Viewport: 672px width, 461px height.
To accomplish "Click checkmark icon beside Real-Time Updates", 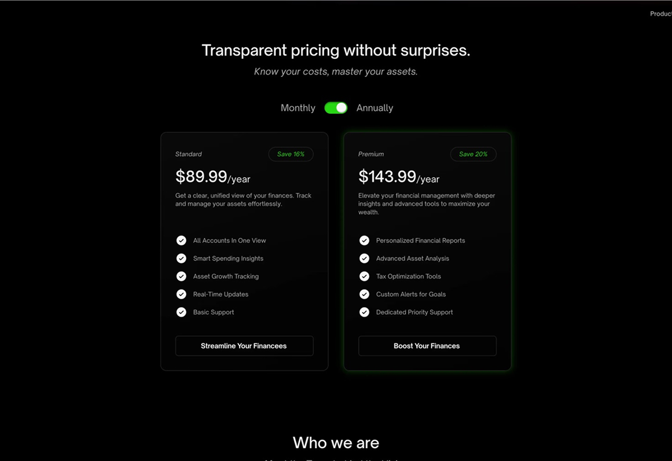I will pyautogui.click(x=181, y=294).
